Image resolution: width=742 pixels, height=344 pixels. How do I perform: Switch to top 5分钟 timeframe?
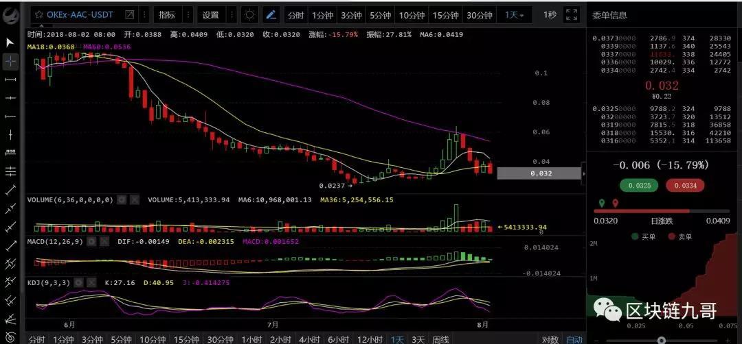381,14
